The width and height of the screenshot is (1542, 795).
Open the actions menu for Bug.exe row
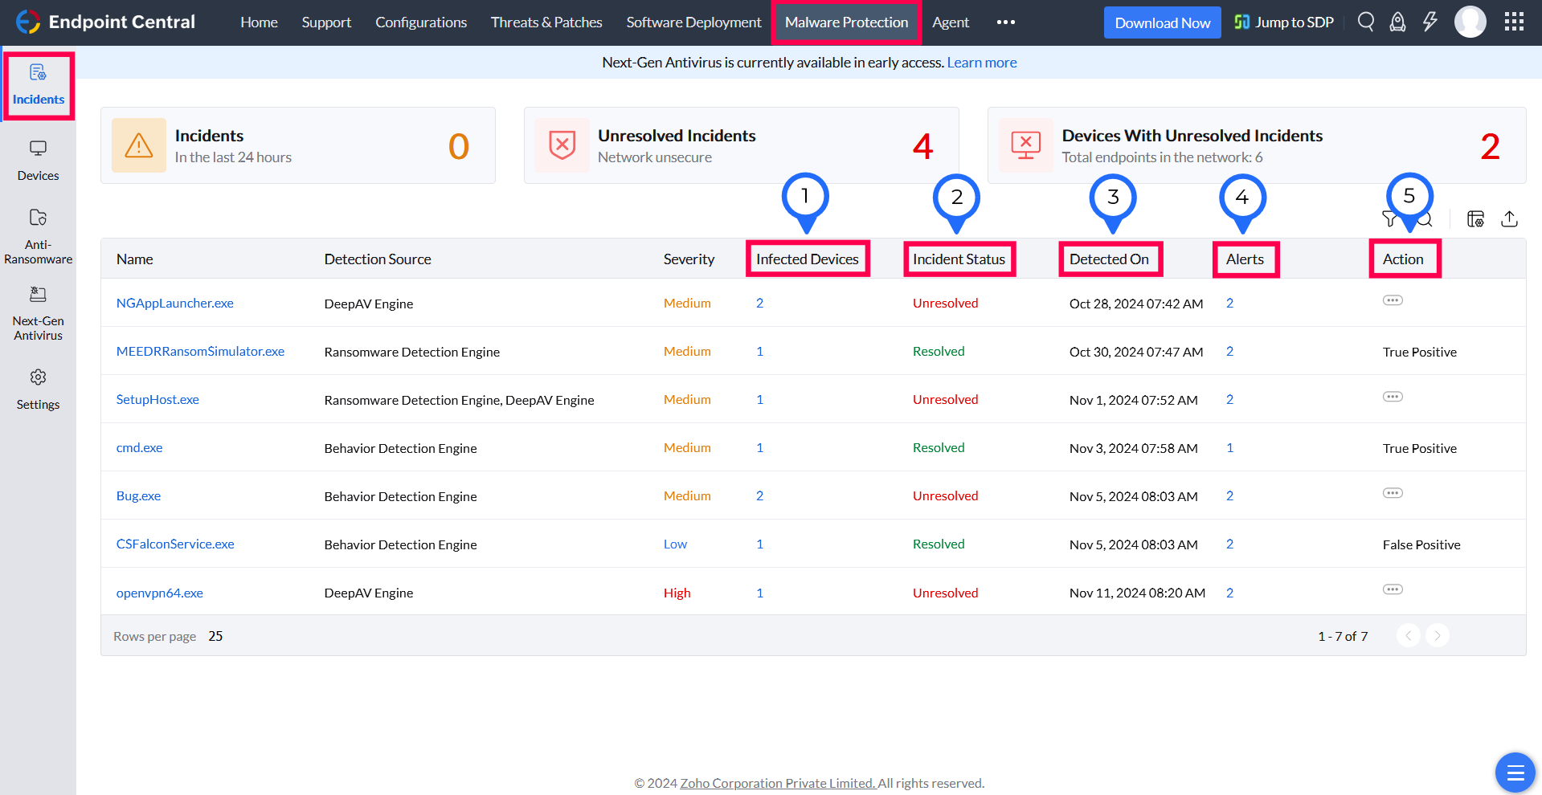coord(1393,492)
